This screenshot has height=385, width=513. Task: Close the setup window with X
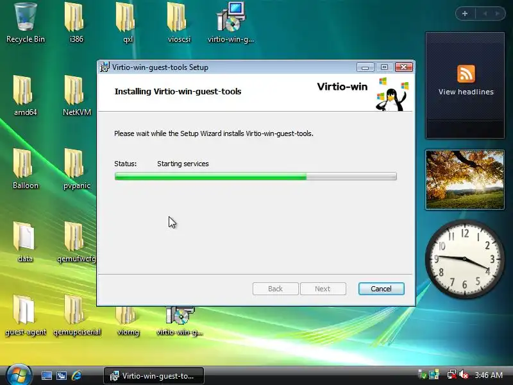(x=404, y=67)
